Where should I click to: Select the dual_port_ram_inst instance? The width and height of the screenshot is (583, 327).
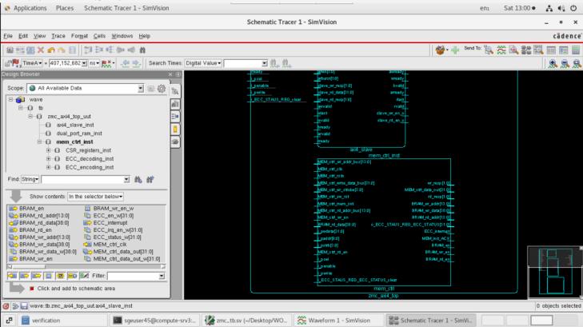(79, 134)
